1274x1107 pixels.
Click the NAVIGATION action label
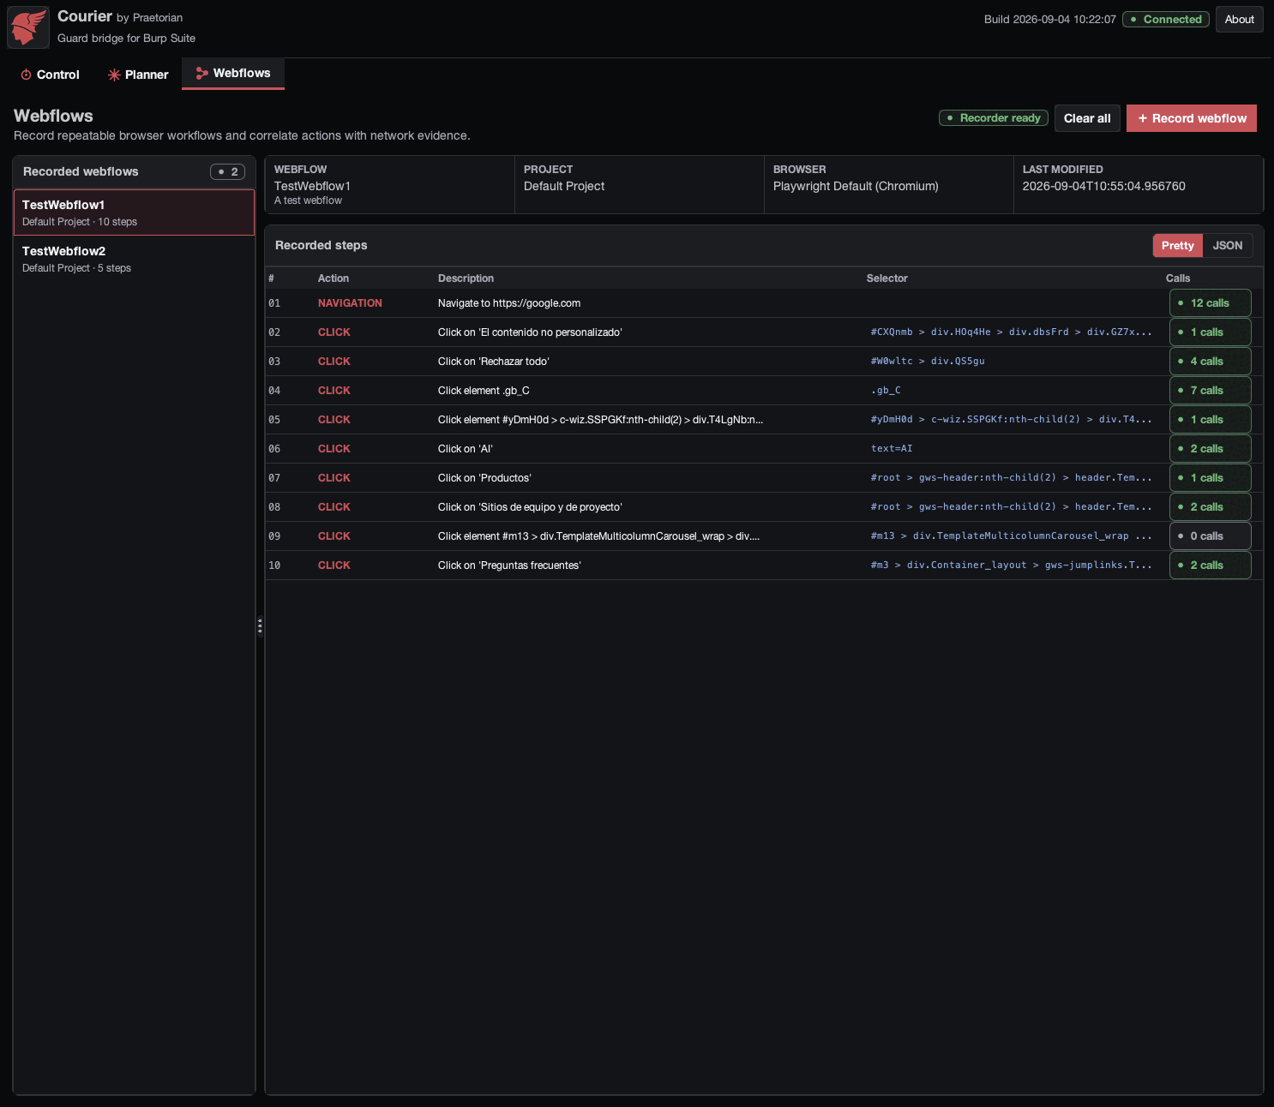coord(350,303)
